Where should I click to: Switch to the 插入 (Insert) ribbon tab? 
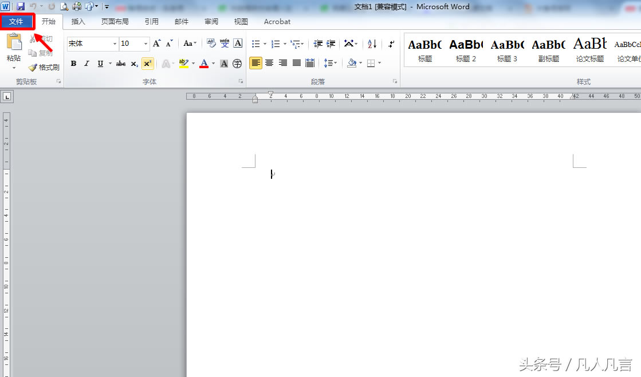coord(78,21)
